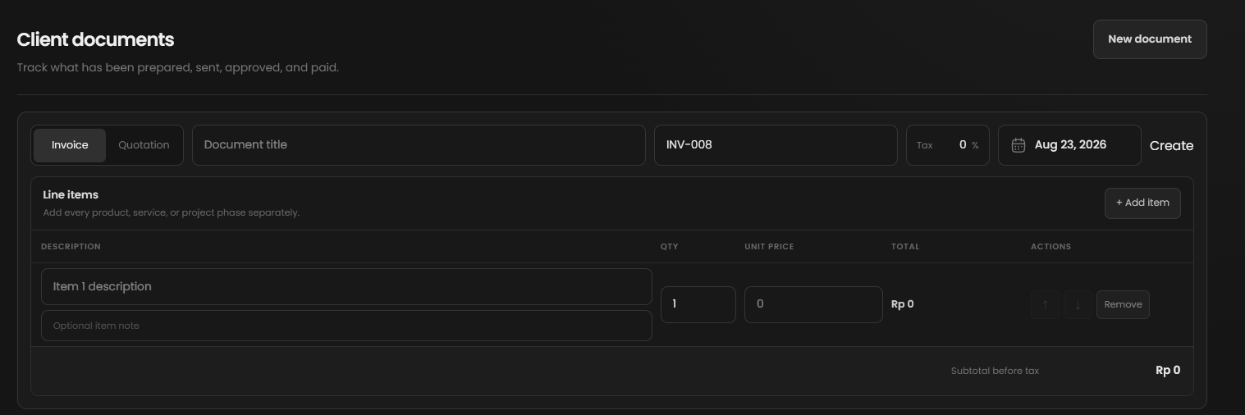
Task: Click the QTY column header
Action: 670,247
